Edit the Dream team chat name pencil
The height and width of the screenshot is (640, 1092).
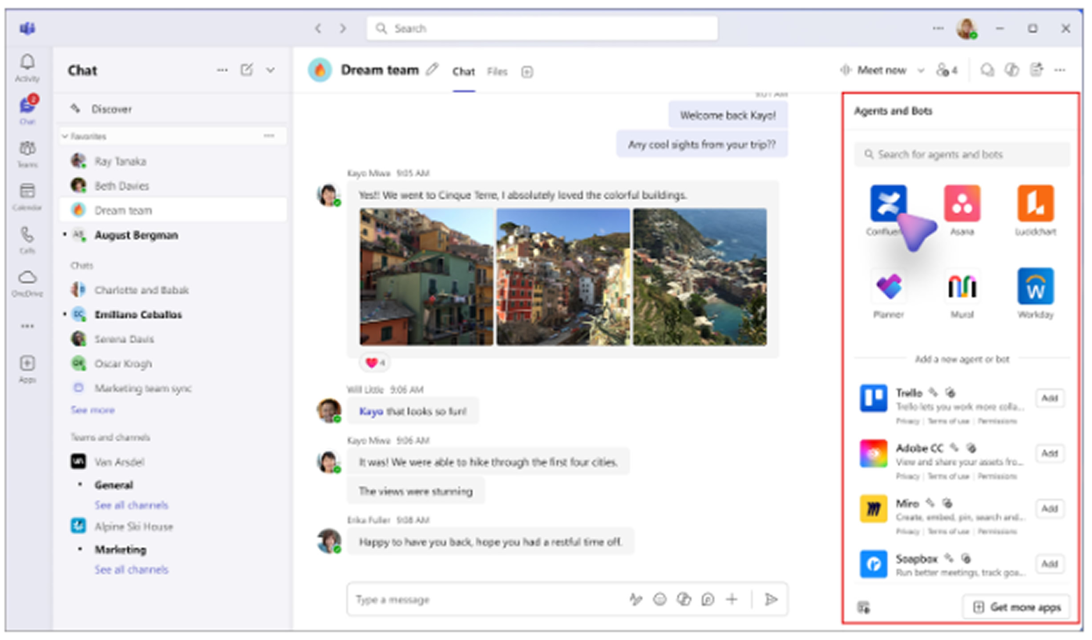[432, 70]
